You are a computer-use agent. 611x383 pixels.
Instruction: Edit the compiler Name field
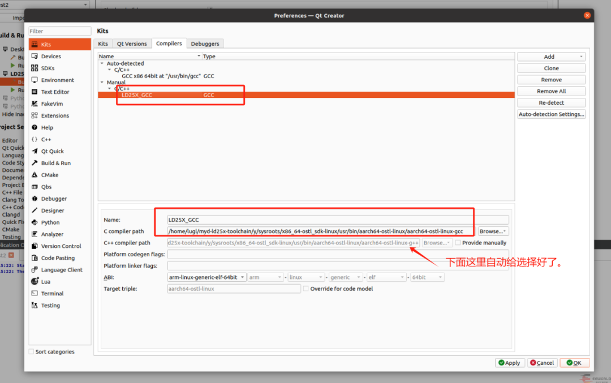[338, 220]
